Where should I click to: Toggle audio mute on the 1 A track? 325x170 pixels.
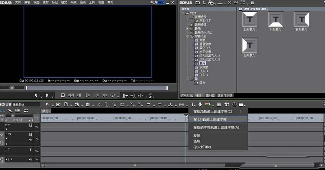(31, 160)
